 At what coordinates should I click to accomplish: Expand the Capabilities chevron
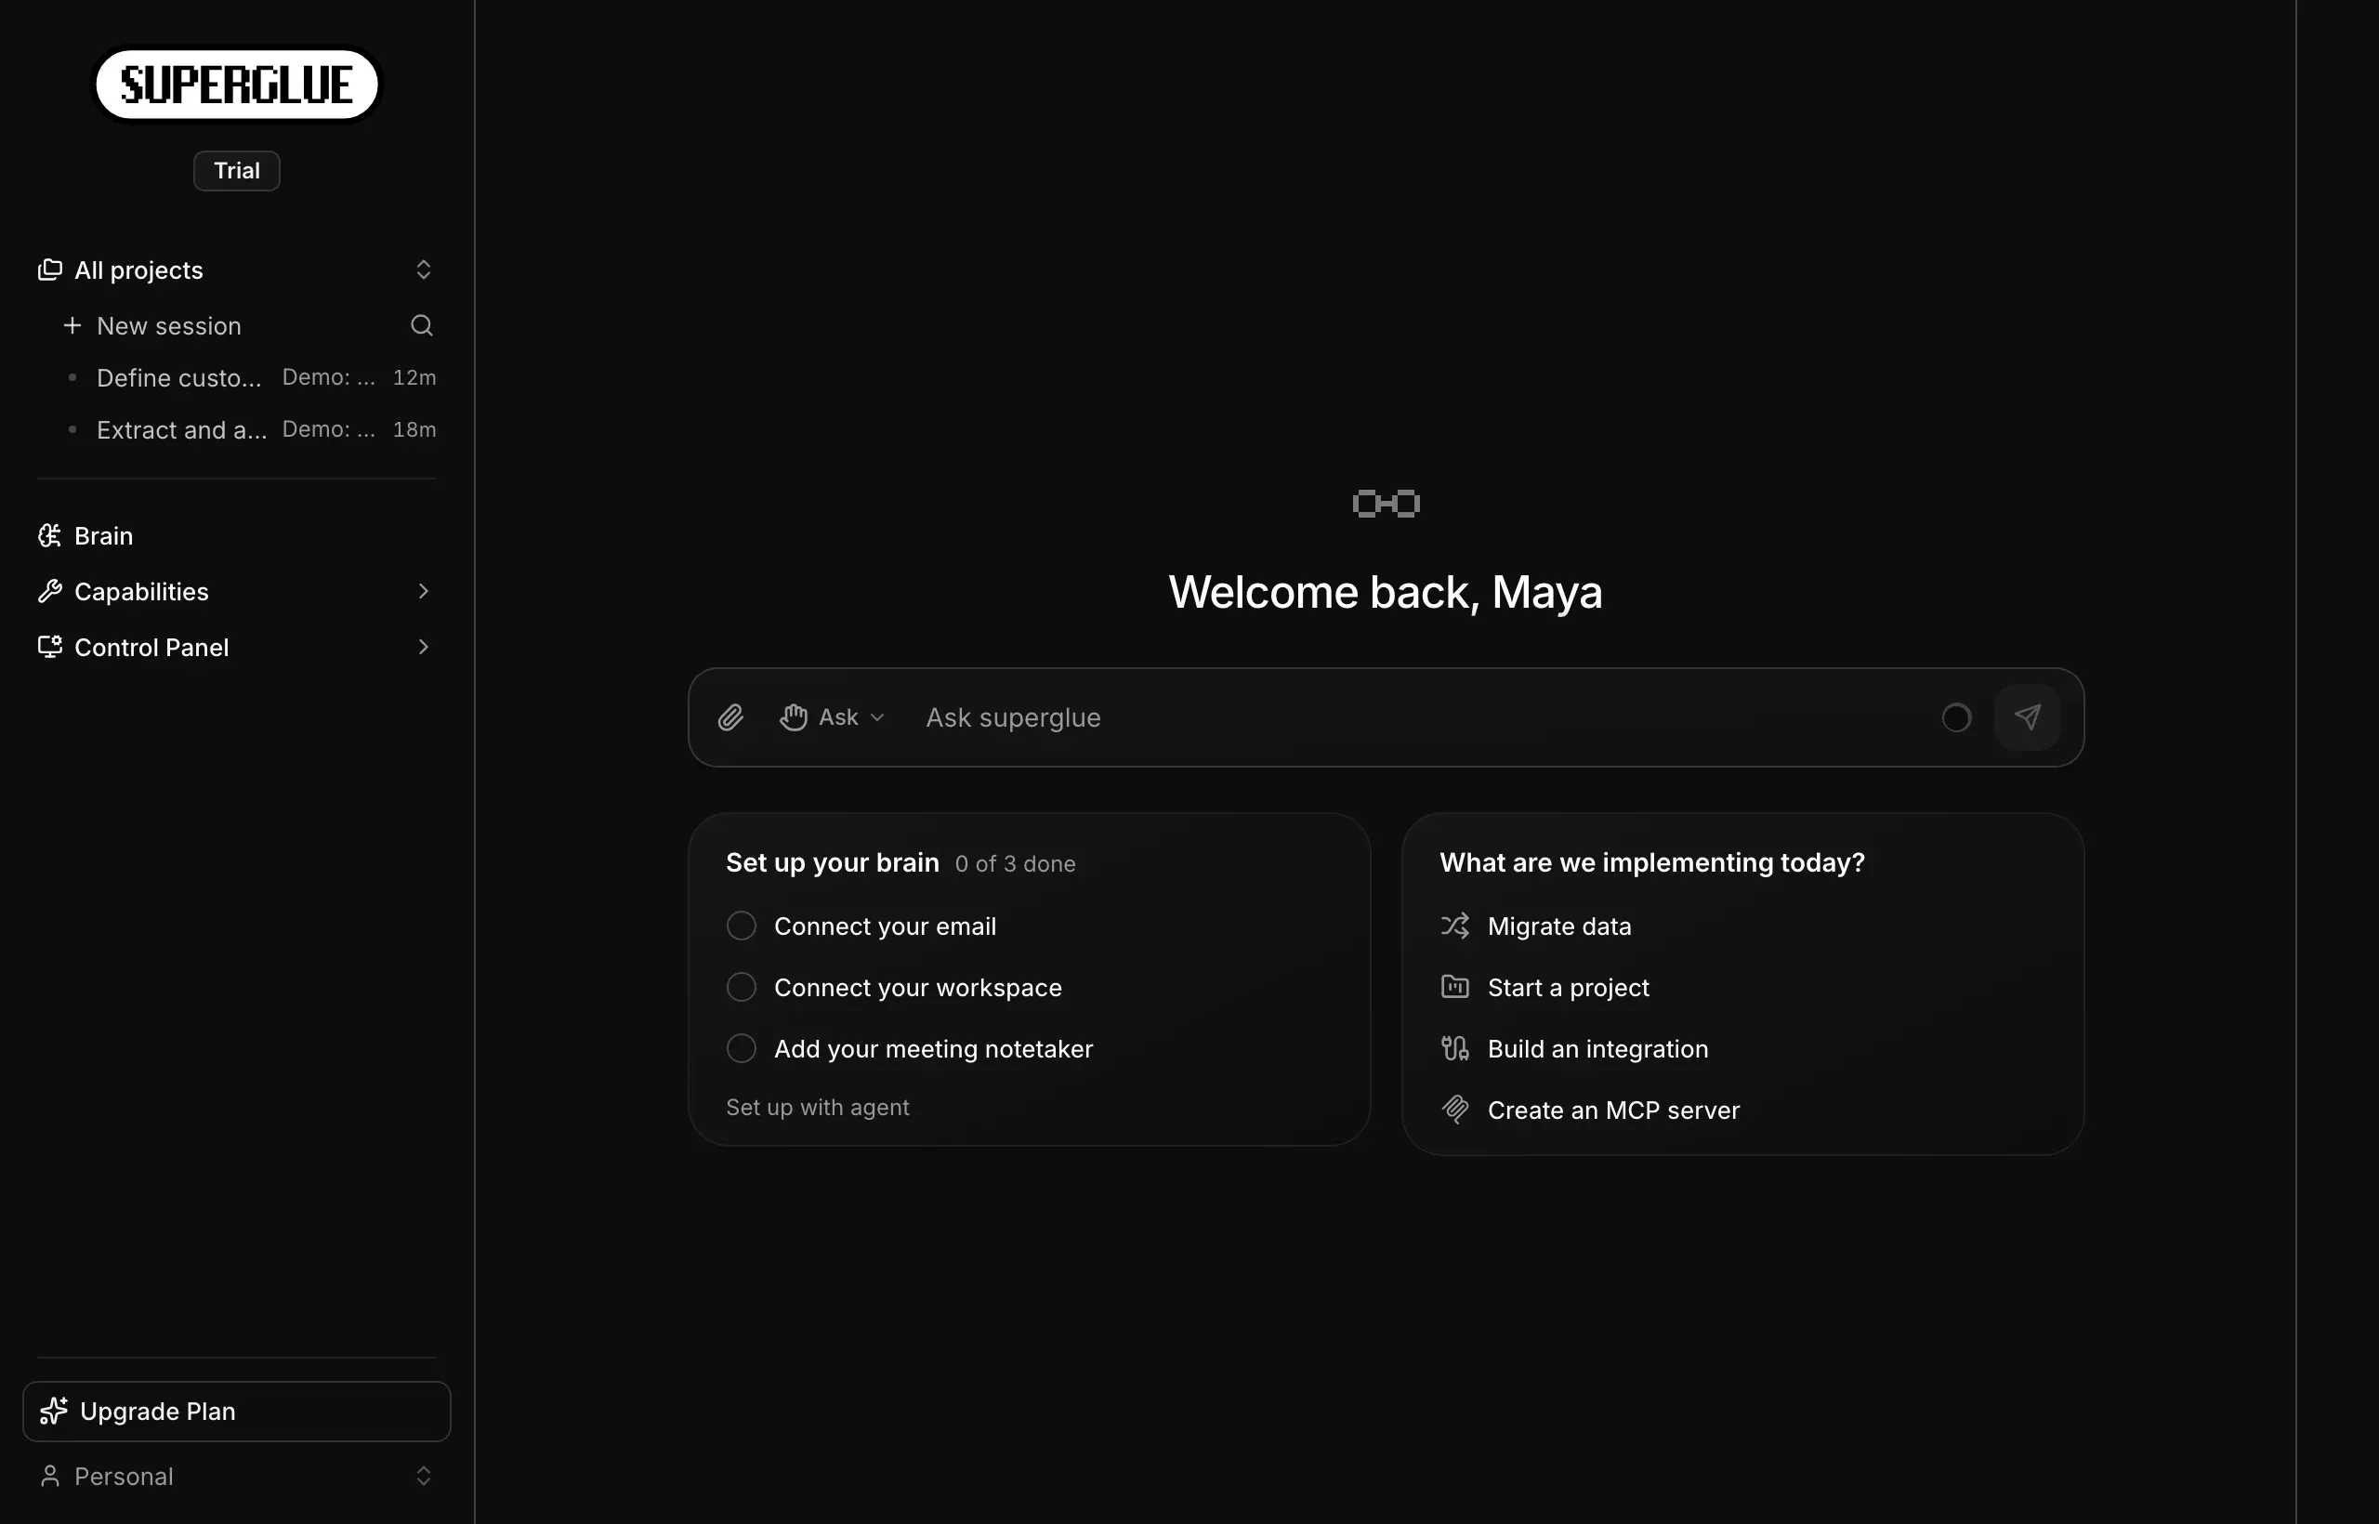coord(424,592)
